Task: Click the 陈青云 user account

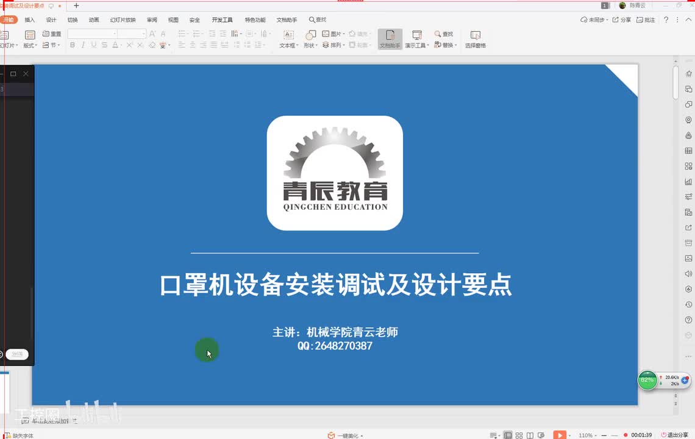Action: click(x=632, y=5)
